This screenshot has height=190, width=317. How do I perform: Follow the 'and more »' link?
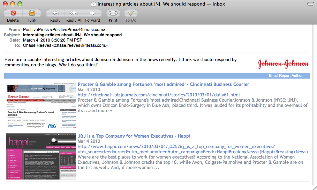(100, 111)
